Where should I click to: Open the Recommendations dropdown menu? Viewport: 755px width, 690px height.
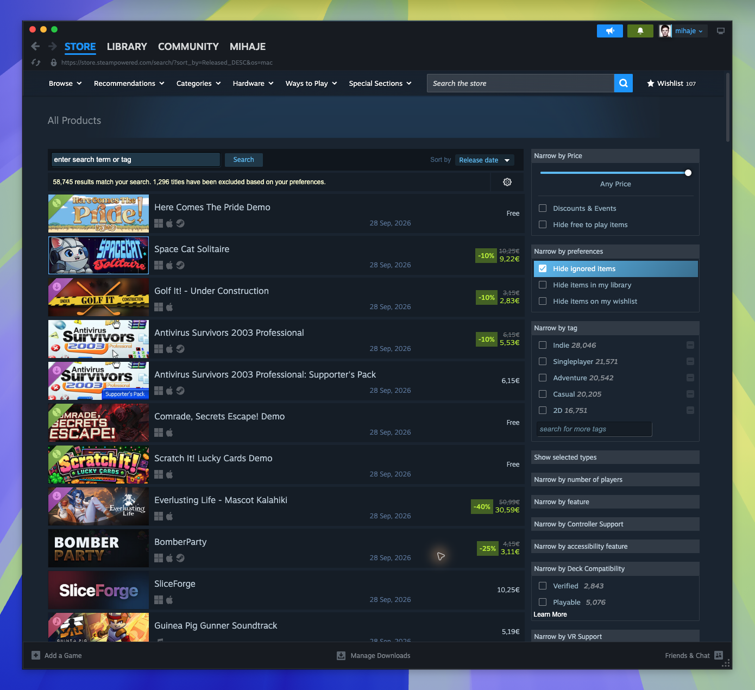[129, 83]
